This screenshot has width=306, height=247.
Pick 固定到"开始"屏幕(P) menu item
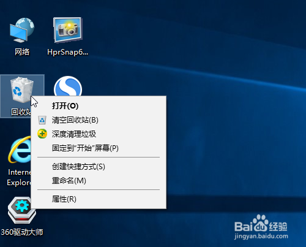(99, 148)
